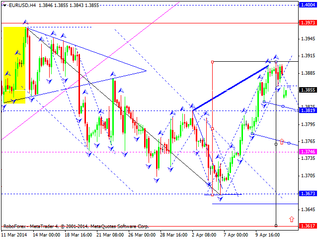Click the orange up arrow near 1.3645

click(291, 219)
